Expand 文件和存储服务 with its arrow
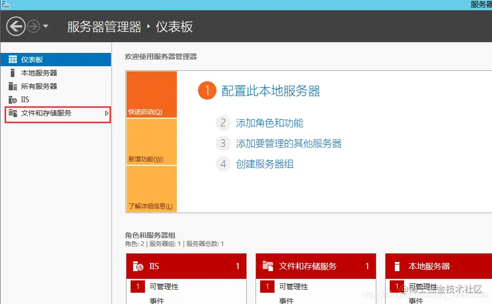Screen dimensions: 492x304 coord(106,113)
